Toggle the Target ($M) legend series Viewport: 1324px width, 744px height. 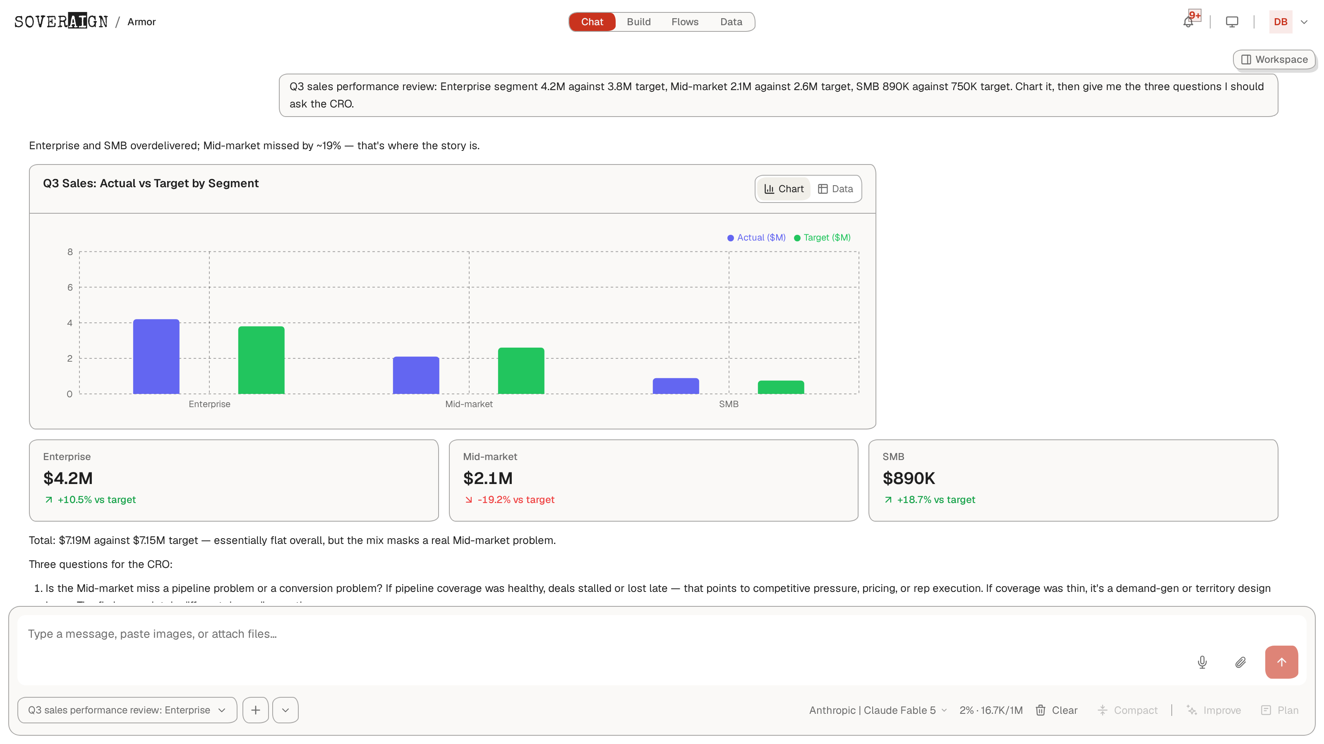pos(823,238)
